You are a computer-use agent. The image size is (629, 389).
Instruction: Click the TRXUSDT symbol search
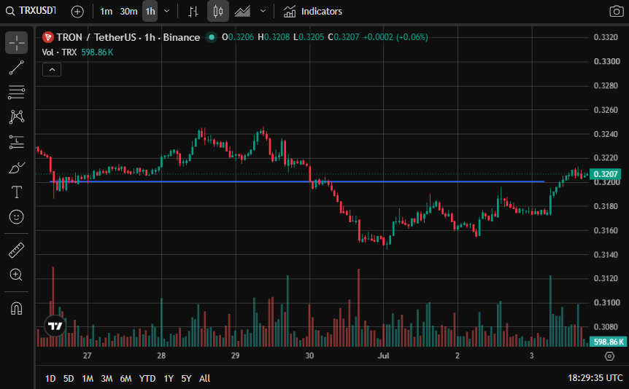point(31,11)
